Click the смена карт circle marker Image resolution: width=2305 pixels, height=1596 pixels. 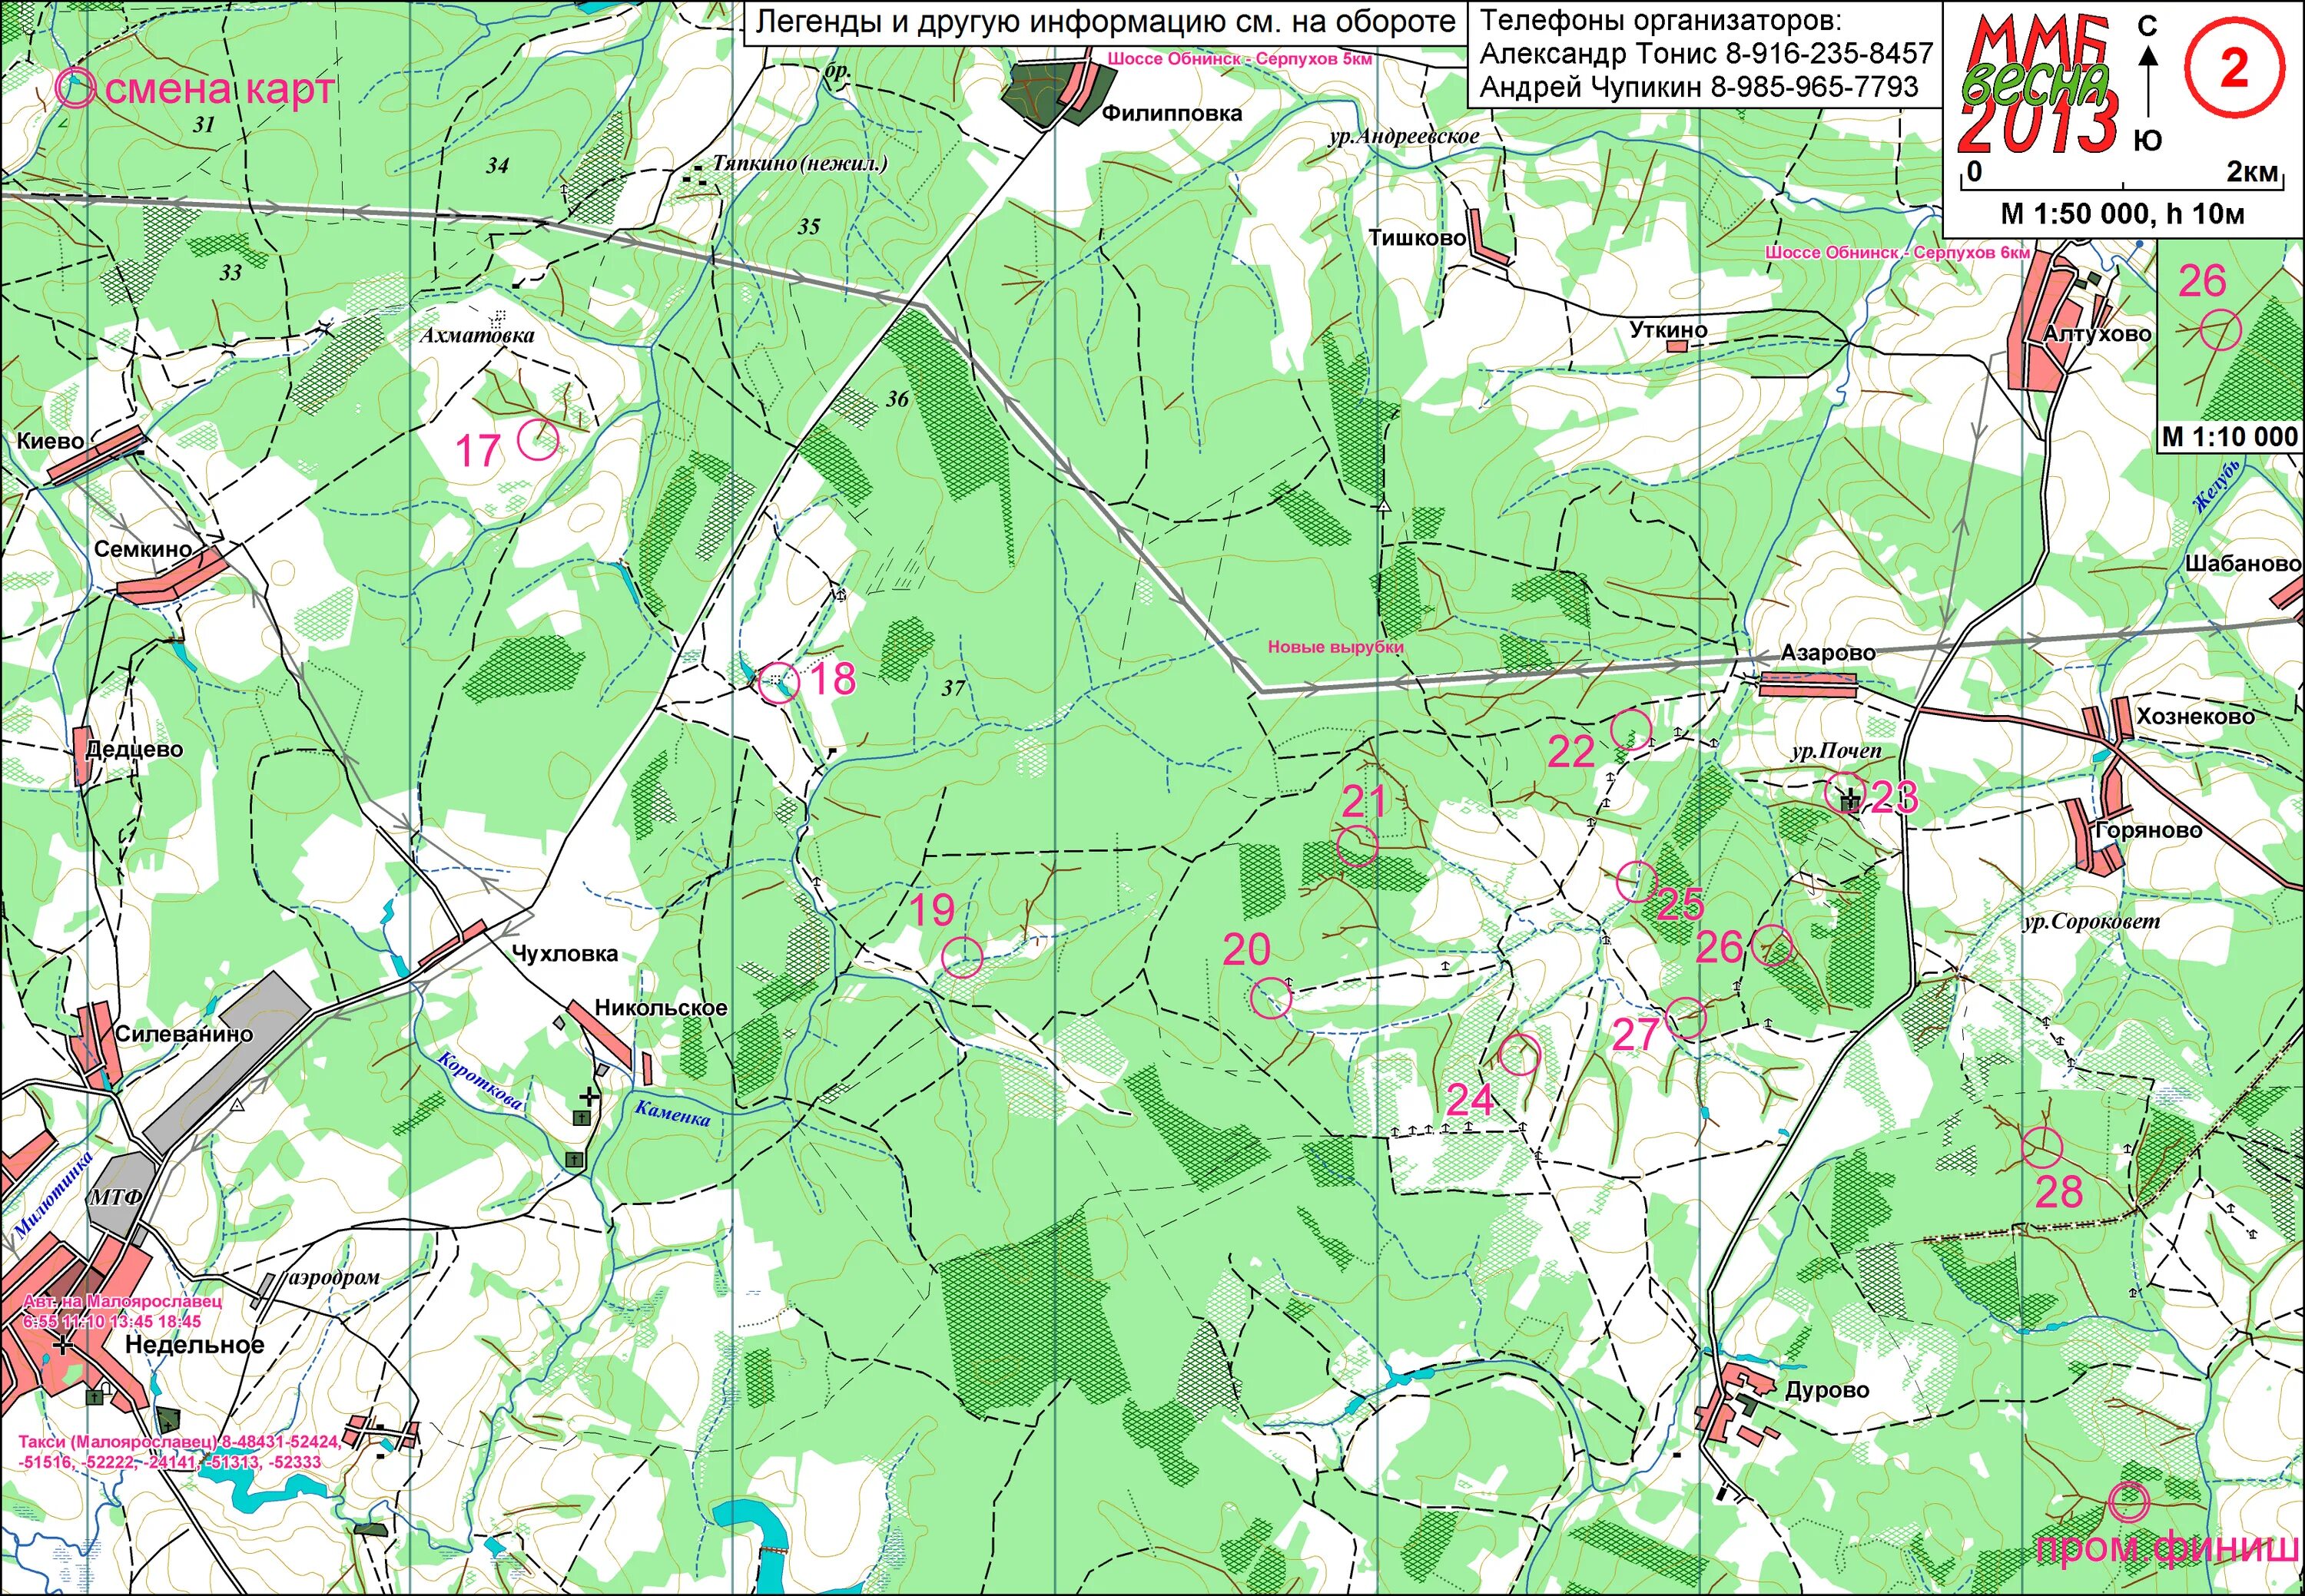75,88
